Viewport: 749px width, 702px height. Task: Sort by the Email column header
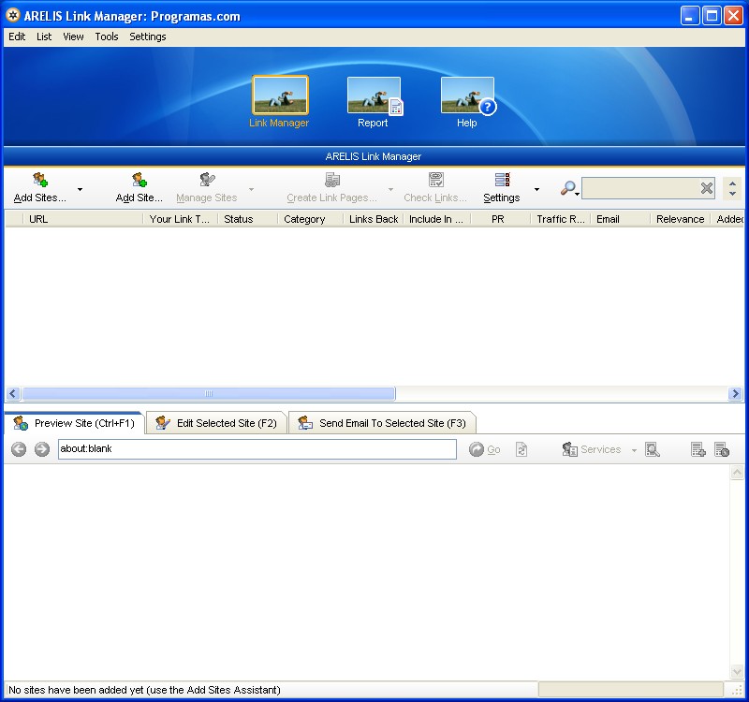coord(620,219)
